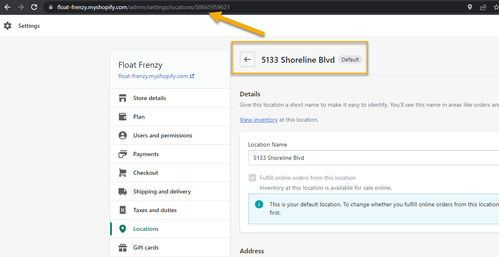Click the Settings gear icon
The image size is (499, 257).
[x=7, y=26]
